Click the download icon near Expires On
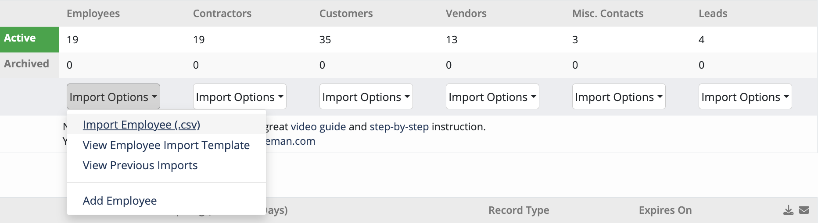This screenshot has width=818, height=223. pos(788,210)
